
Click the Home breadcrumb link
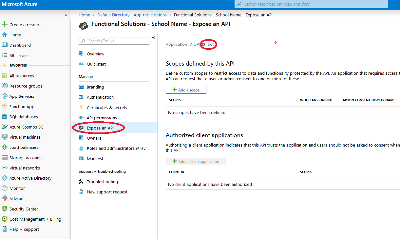[84, 15]
